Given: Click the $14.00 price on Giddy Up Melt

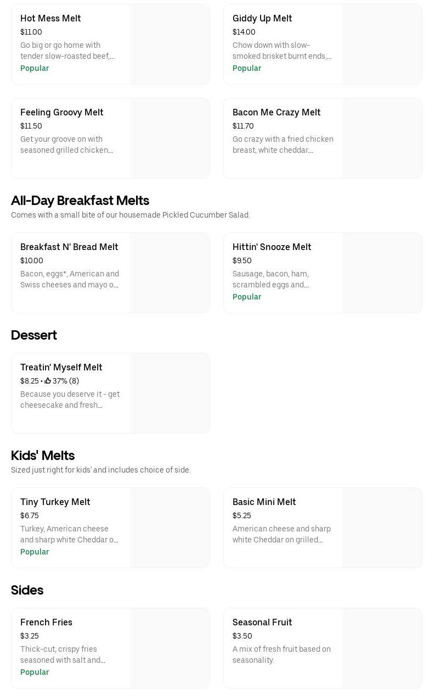Looking at the screenshot, I should click(x=244, y=32).
